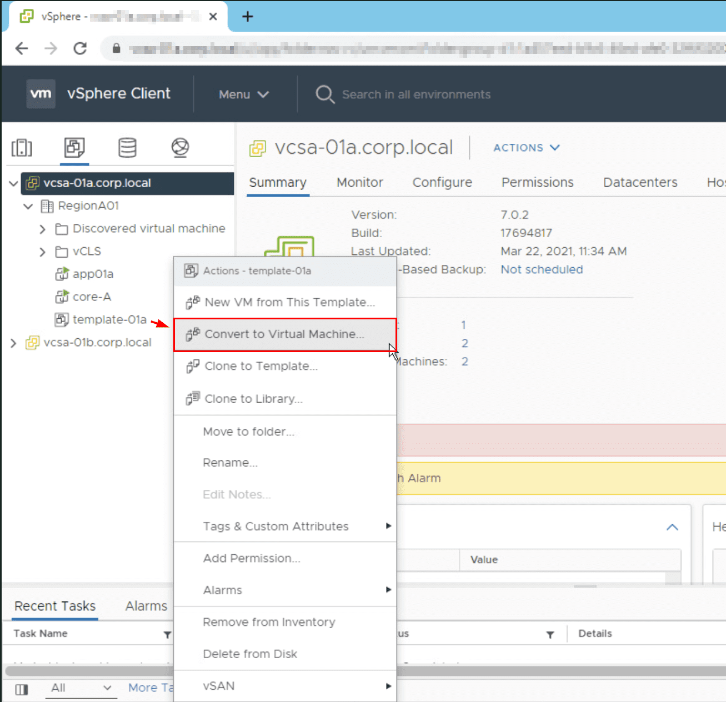Select vcsa-01a.corp.local in the tree
The width and height of the screenshot is (726, 702).
[x=127, y=183]
